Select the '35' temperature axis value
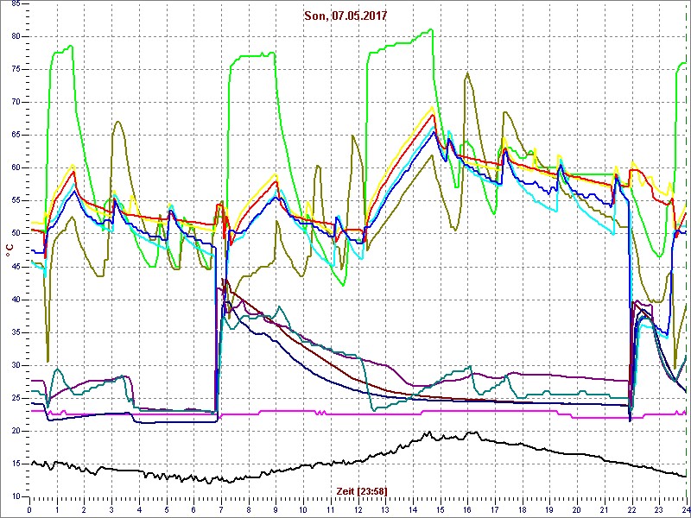The image size is (691, 518). tap(15, 332)
